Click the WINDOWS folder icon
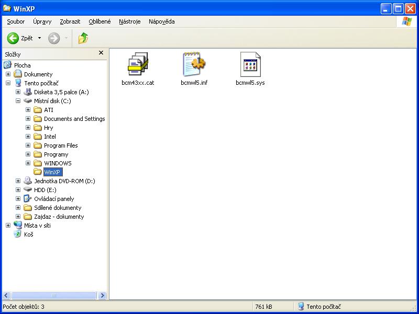The width and height of the screenshot is (419, 314). (38, 163)
